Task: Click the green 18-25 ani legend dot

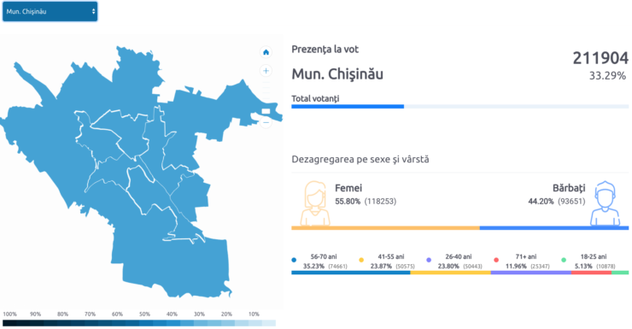Action: click(564, 260)
